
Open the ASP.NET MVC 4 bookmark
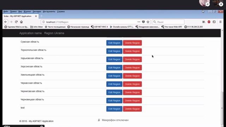pyautogui.click(x=100, y=27)
